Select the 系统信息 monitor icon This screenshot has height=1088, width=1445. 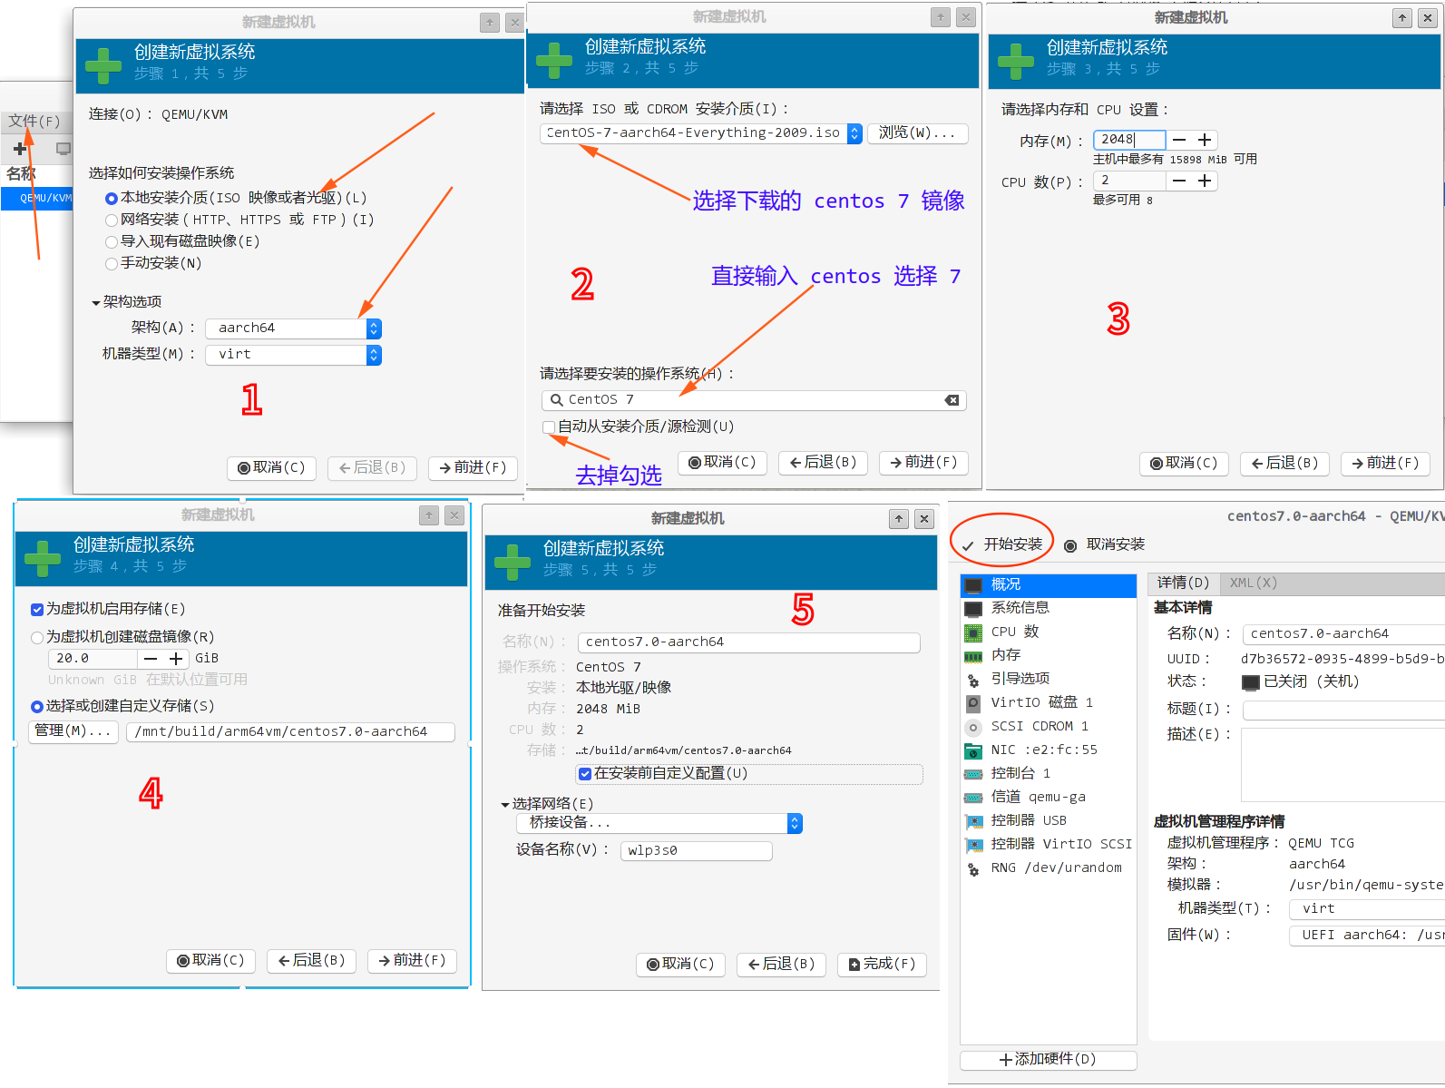pyautogui.click(x=973, y=609)
